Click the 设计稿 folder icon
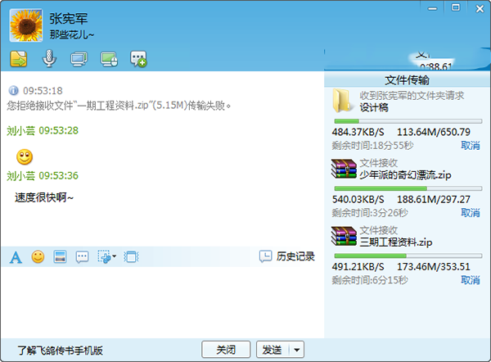Viewport: 491px width, 362px height. click(x=341, y=101)
